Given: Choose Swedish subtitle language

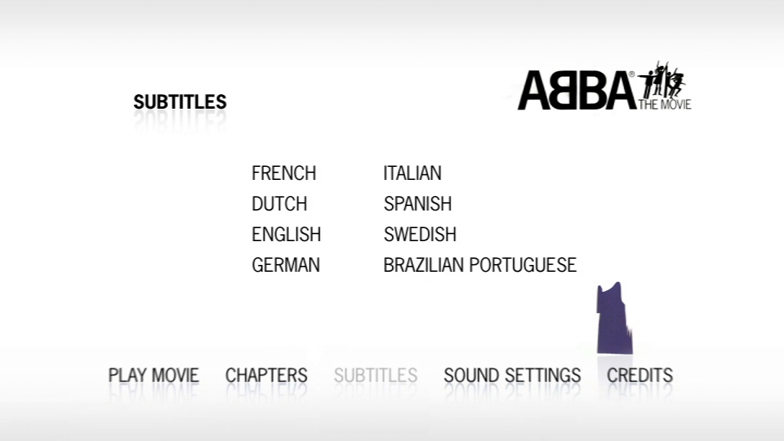Looking at the screenshot, I should point(420,234).
